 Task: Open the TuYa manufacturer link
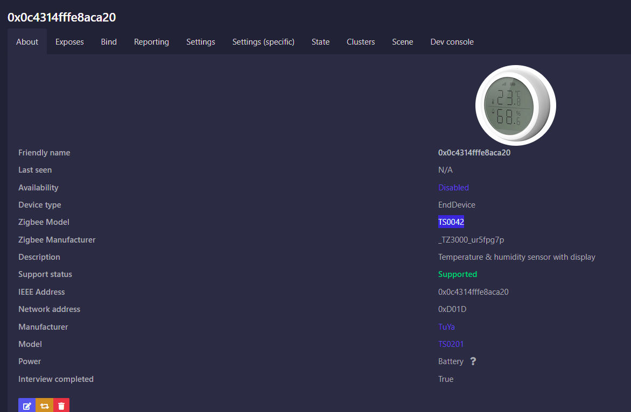[x=446, y=327]
